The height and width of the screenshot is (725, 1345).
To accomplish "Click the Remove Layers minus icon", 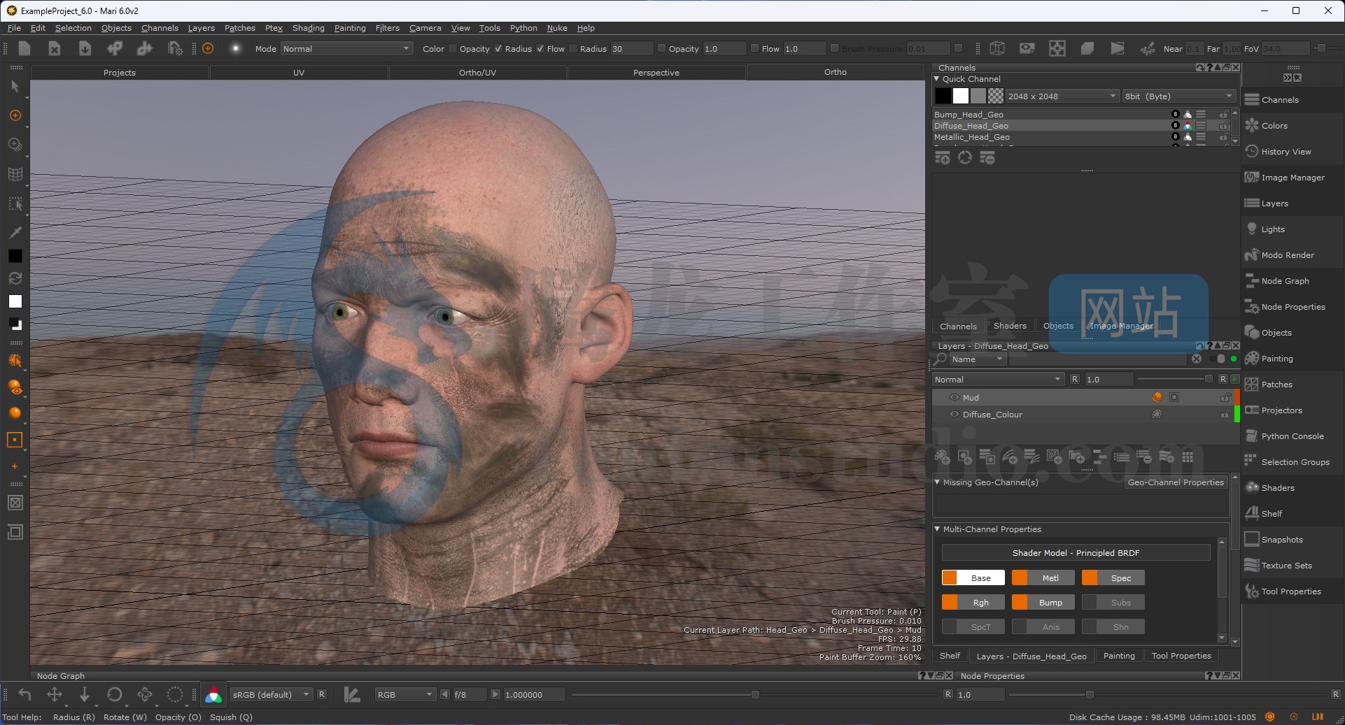I will click(1144, 457).
